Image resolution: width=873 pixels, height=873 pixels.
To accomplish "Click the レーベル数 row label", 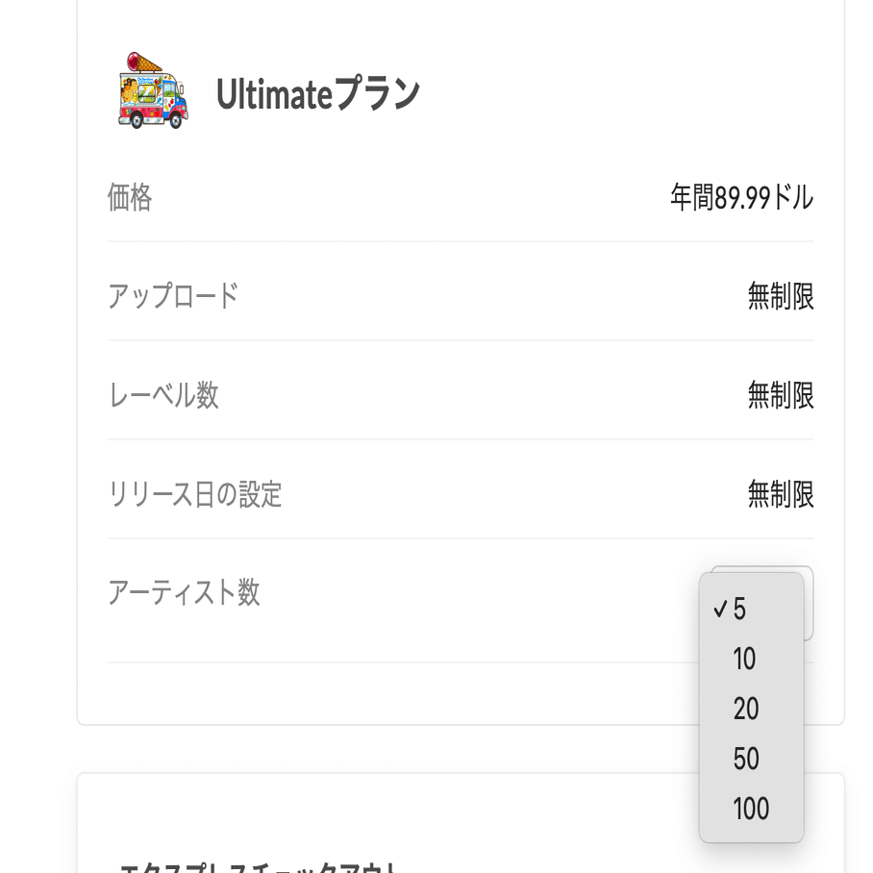I will tap(163, 395).
